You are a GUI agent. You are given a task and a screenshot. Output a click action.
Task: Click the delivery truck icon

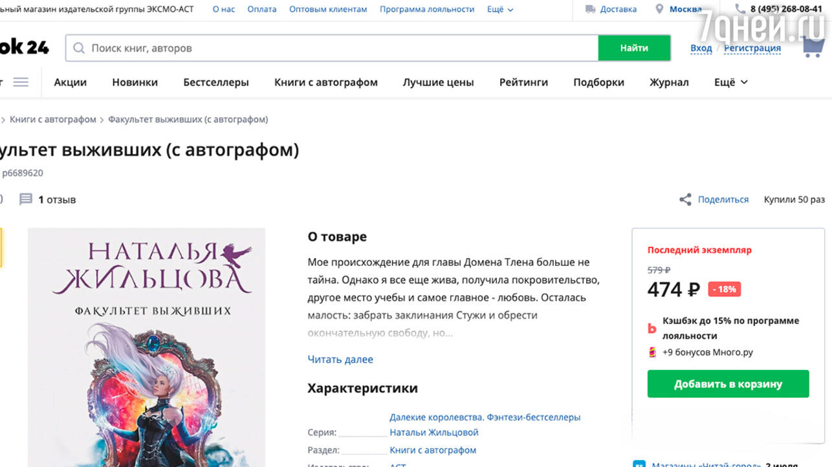click(x=590, y=9)
